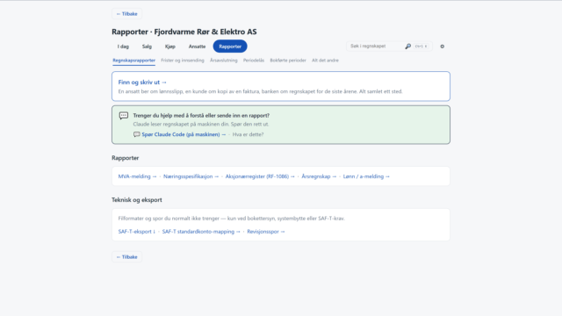The width and height of the screenshot is (562, 316).
Task: Open the Finn og skriv ut link
Action: tap(142, 82)
